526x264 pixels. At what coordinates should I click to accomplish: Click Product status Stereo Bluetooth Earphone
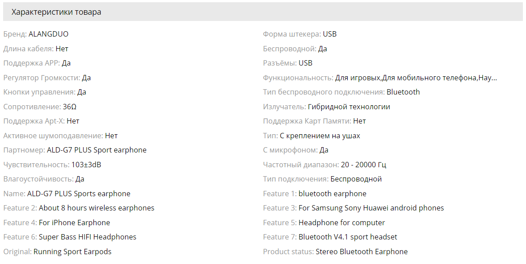[362, 252]
